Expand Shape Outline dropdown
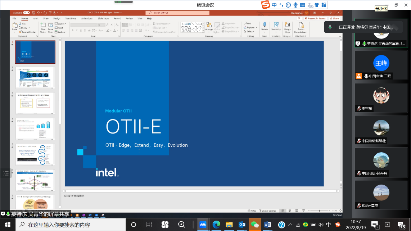 coord(230,27)
